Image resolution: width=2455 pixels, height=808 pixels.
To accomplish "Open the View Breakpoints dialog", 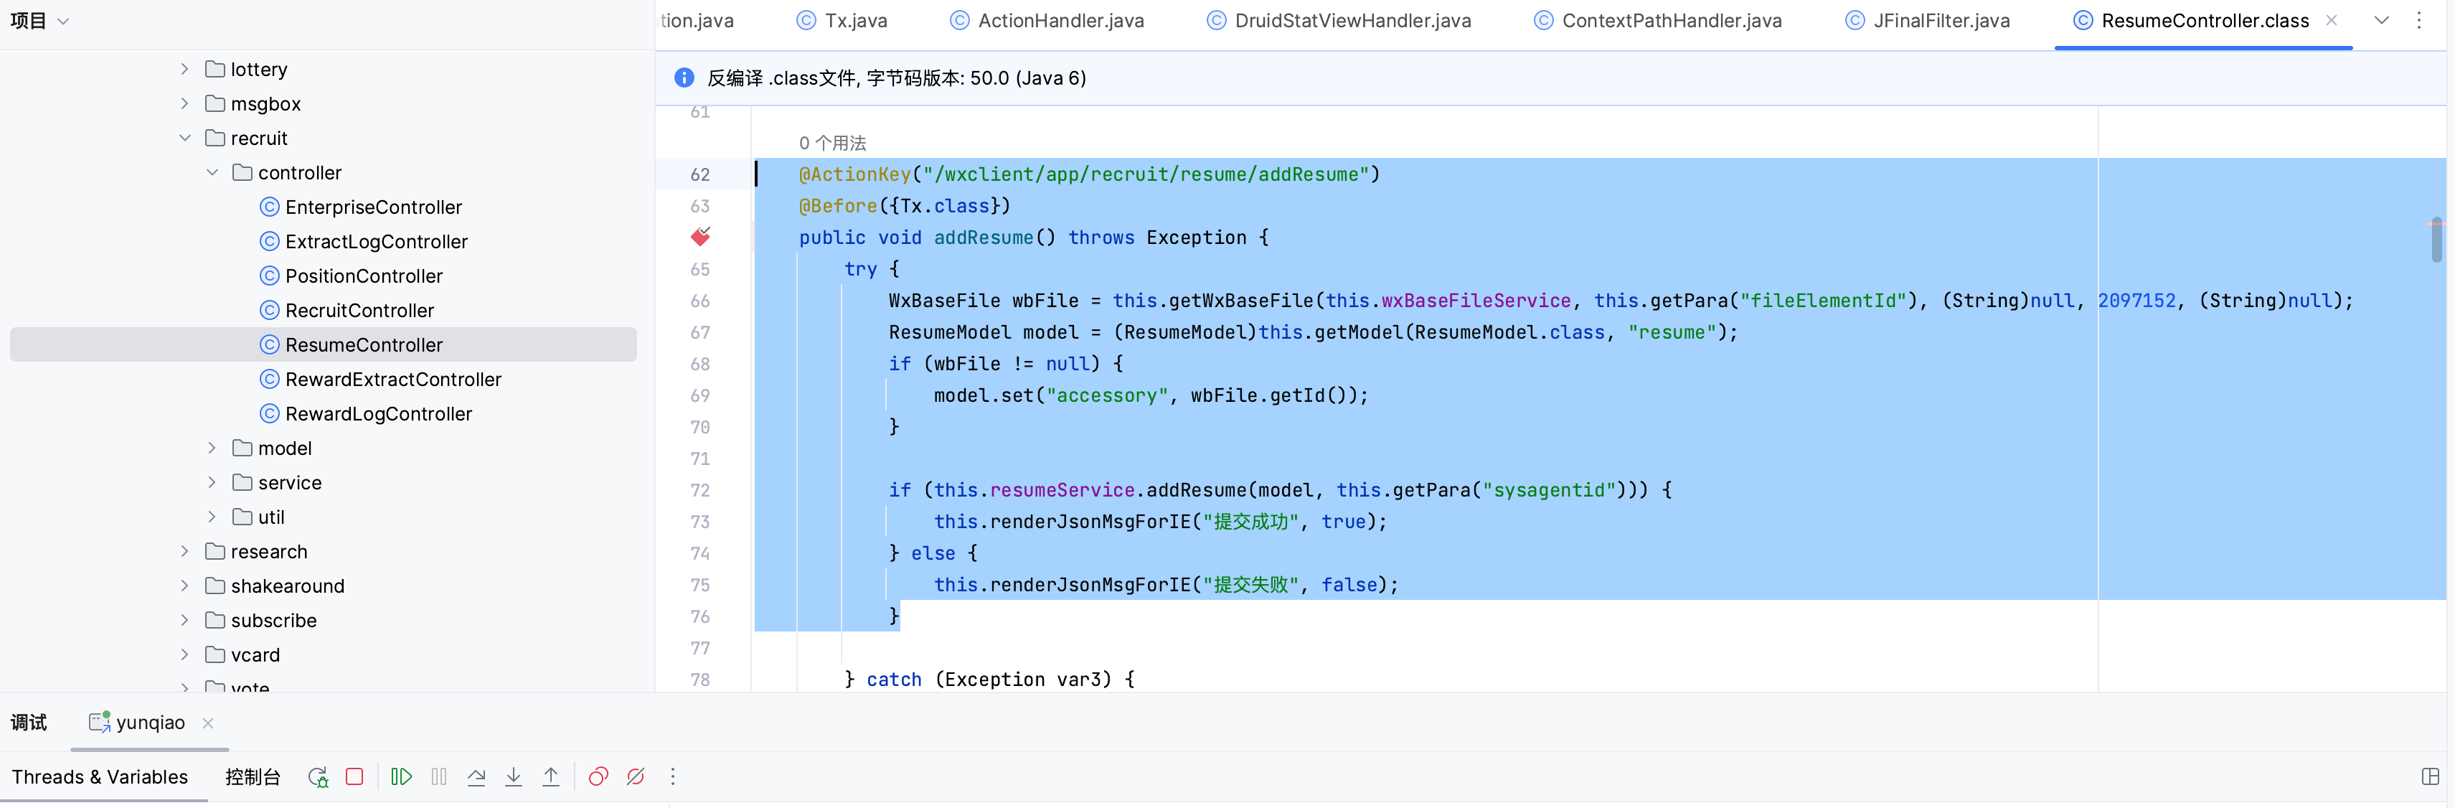I will (598, 778).
